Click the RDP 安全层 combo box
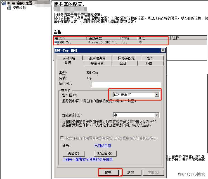 (x=136, y=95)
